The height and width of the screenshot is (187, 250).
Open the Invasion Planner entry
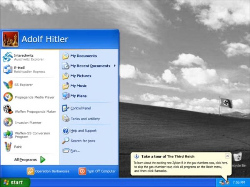[x=22, y=122]
